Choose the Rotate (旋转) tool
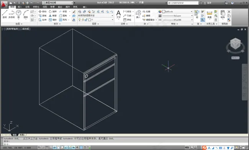 pyautogui.click(x=52, y=11)
